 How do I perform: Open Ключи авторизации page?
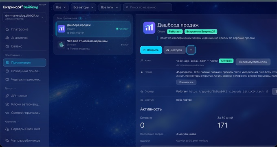[x=24, y=104]
